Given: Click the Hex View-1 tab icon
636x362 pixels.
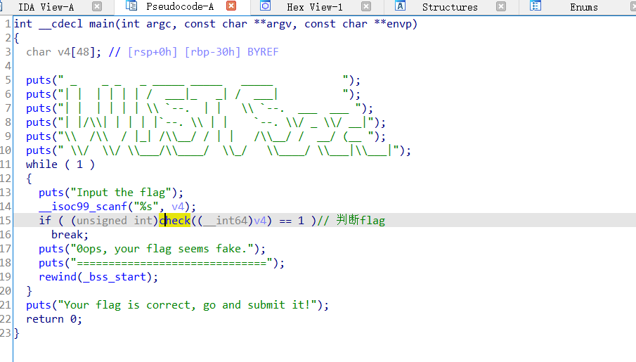Looking at the screenshot, I should click(265, 6).
